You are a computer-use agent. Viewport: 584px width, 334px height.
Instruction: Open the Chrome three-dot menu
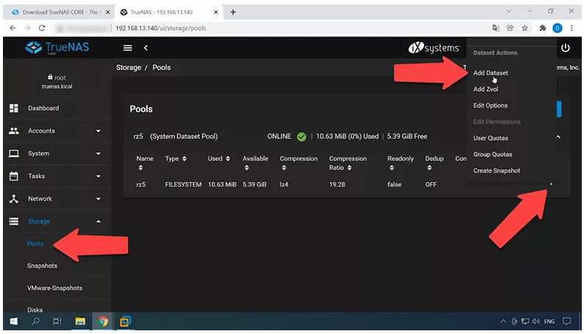pyautogui.click(x=572, y=28)
